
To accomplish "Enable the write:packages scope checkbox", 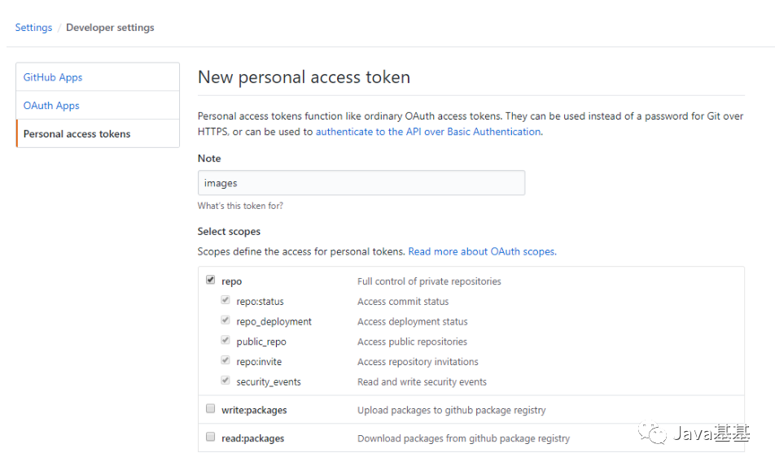I will [x=211, y=409].
